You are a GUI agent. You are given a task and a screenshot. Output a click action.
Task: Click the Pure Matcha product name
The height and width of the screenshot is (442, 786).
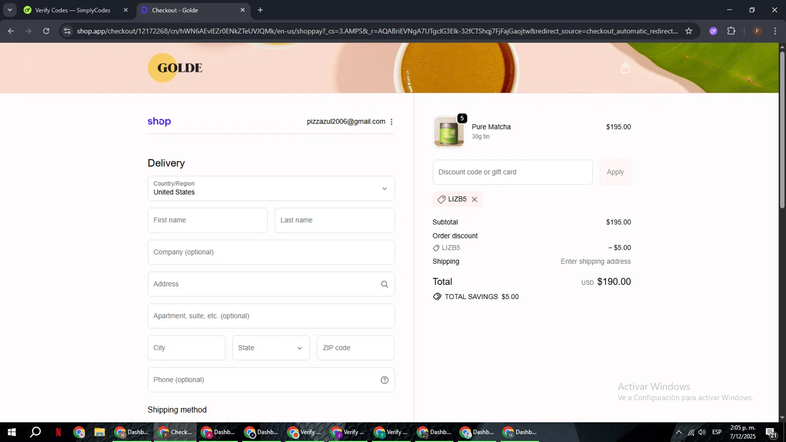point(491,127)
